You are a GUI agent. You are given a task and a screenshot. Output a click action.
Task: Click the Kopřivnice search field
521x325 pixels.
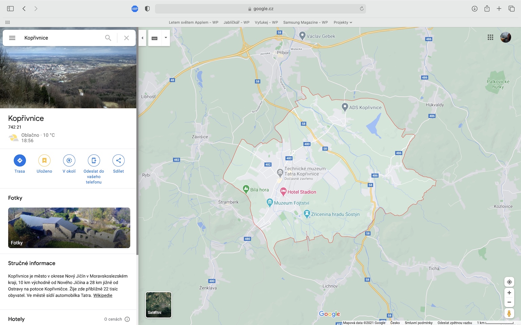point(63,38)
